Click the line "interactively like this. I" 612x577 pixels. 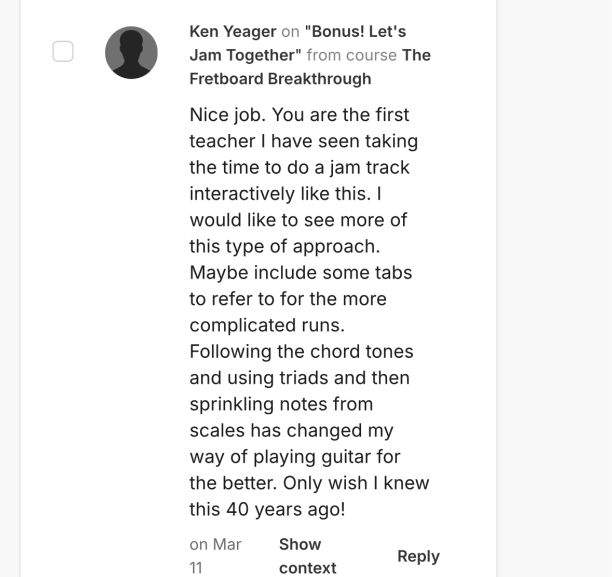coord(285,194)
